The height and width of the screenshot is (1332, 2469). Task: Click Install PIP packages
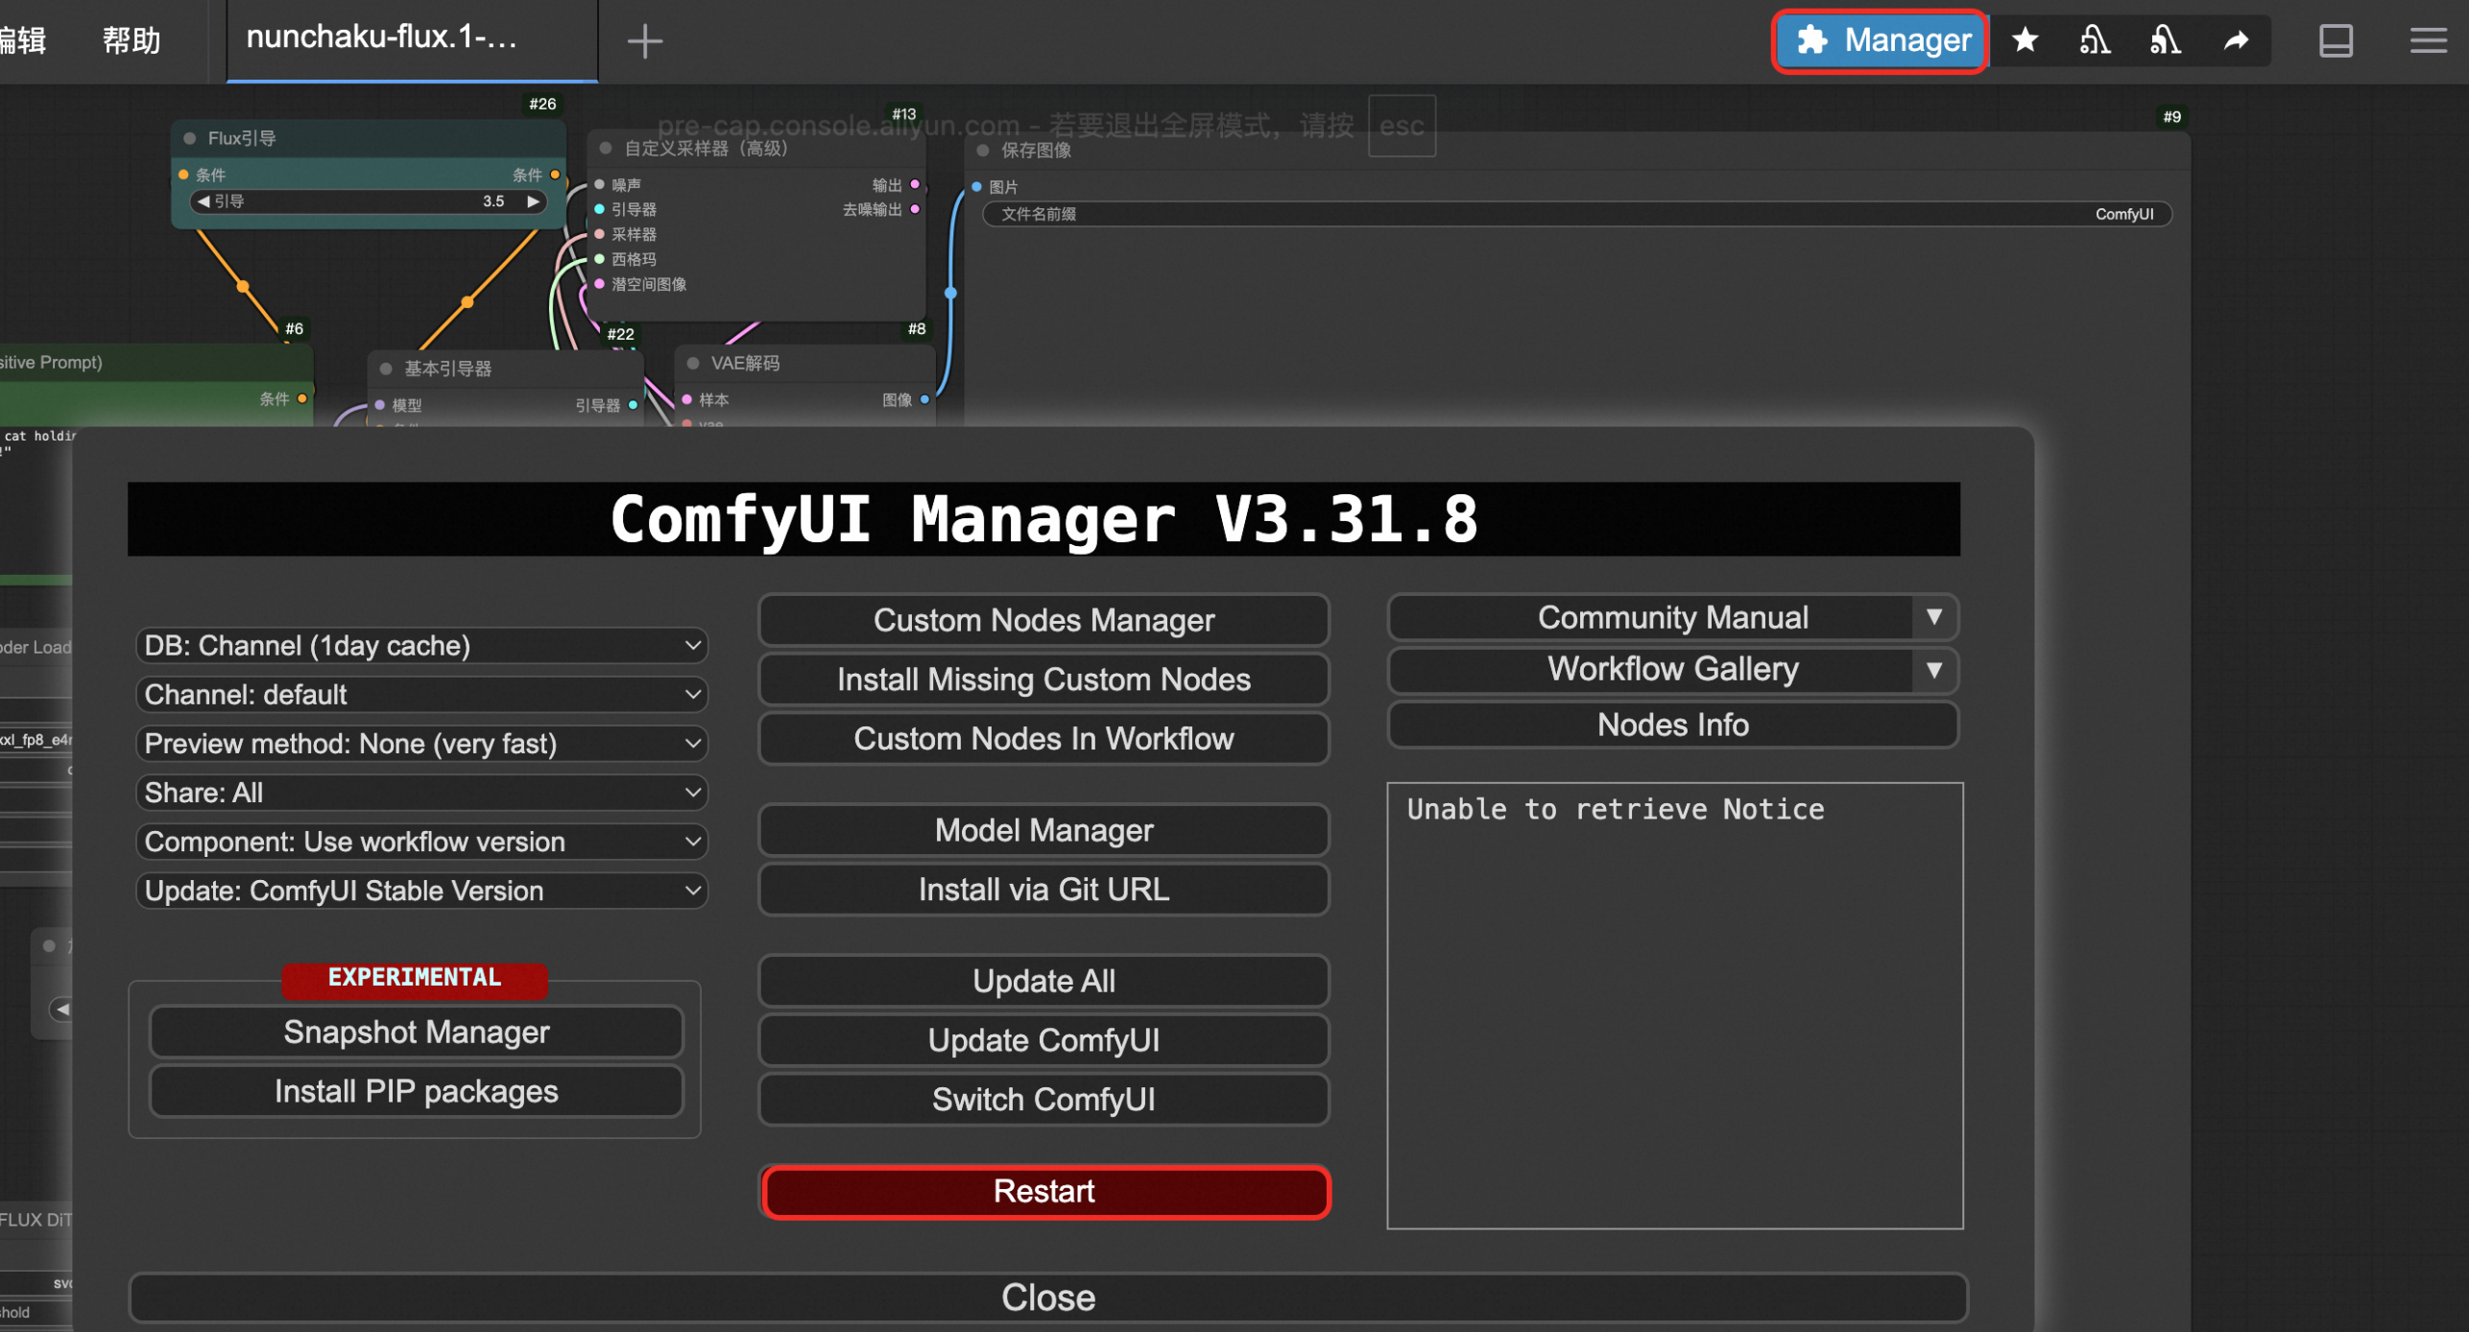(x=416, y=1092)
